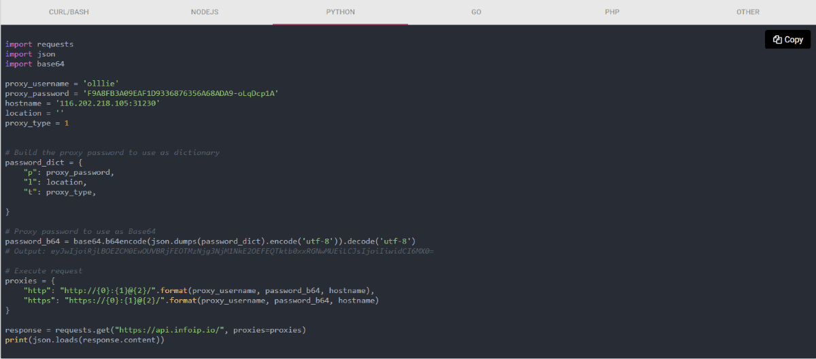
Task: Select the PYTHON tab
Action: click(340, 12)
